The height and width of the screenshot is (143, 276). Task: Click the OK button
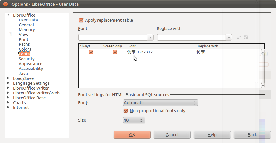click(x=132, y=135)
